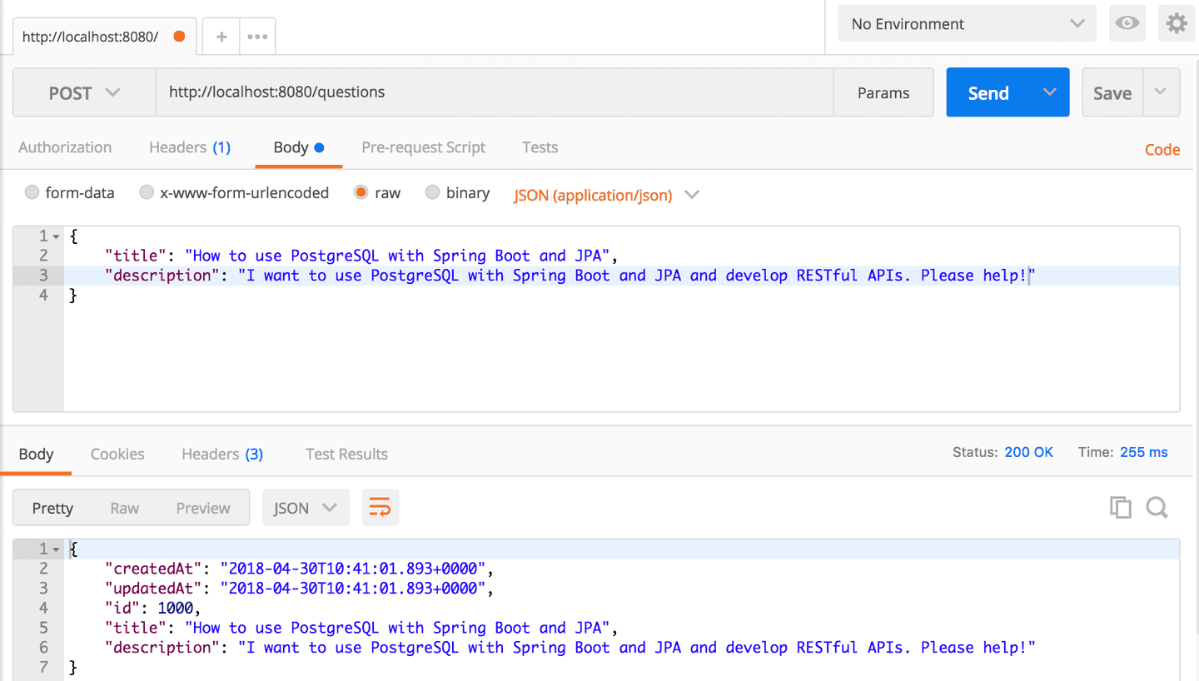Search within the response body
1199x681 pixels.
(1157, 508)
